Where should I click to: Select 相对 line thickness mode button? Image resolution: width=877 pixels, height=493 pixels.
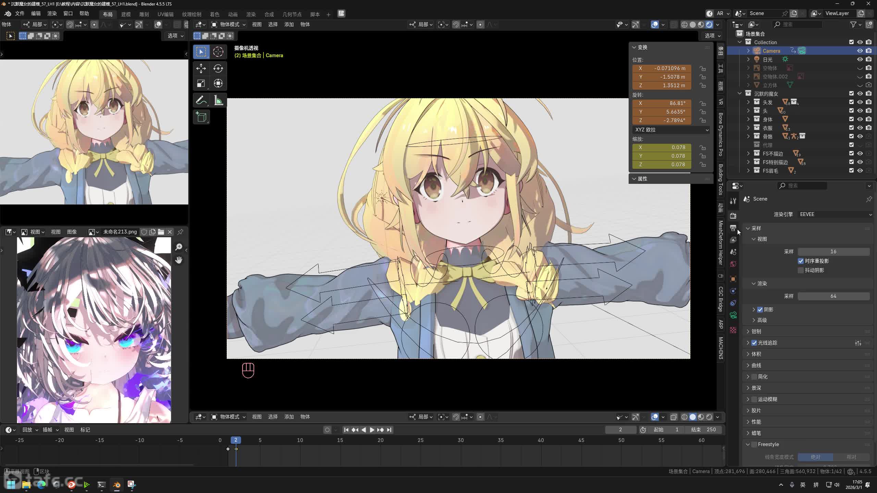click(x=851, y=457)
